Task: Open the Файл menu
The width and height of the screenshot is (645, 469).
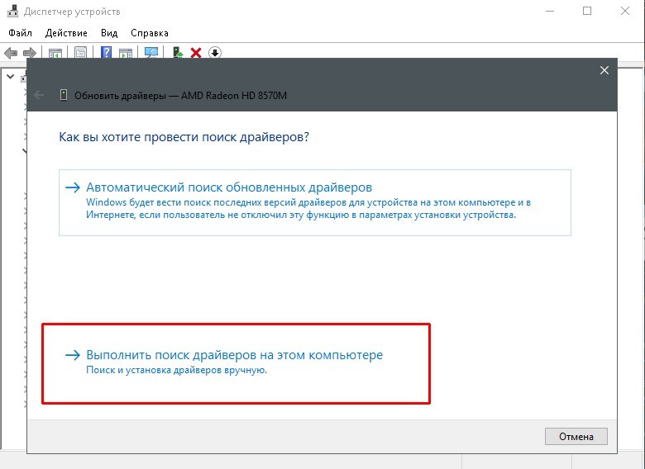Action: (20, 33)
